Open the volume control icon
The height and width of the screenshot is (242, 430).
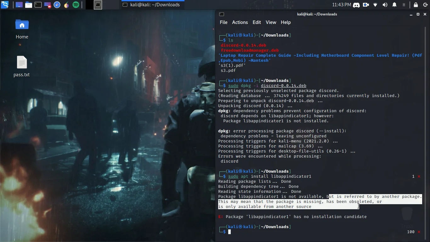[385, 5]
